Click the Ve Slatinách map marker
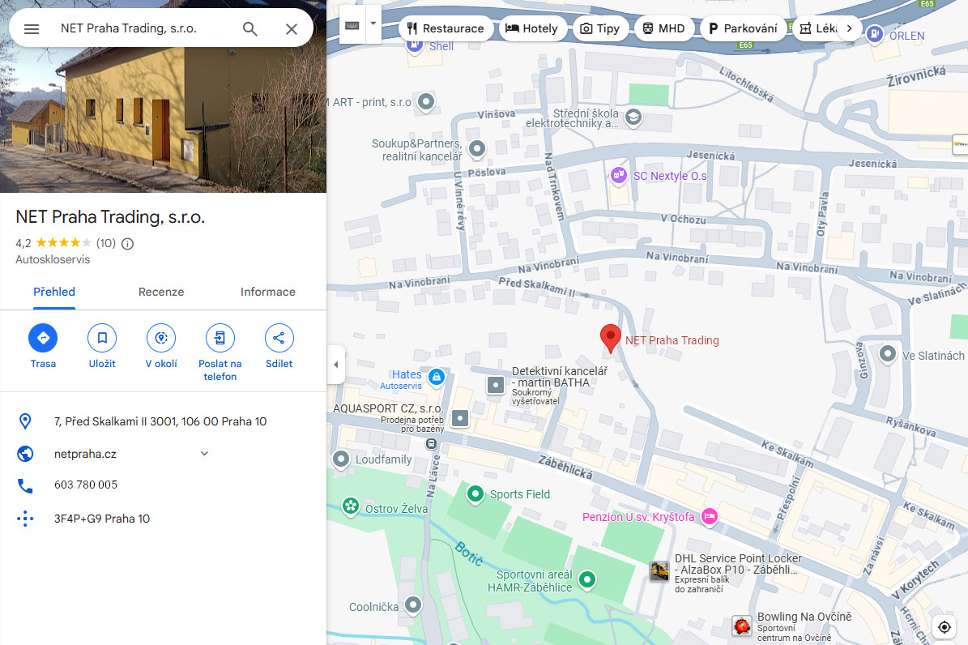This screenshot has width=968, height=645. click(x=888, y=354)
